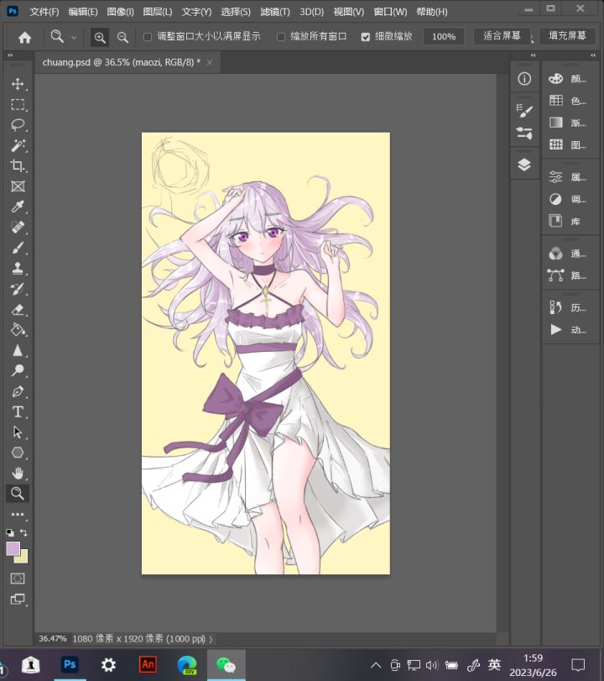
Task: Open zoom tool preset dropdown arrow
Action: coord(74,38)
